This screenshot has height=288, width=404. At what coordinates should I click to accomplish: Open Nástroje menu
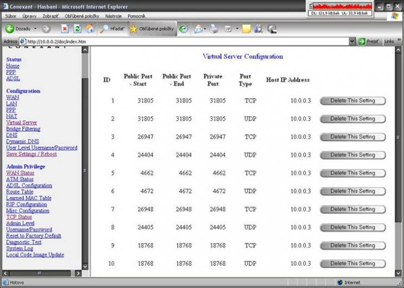[x=113, y=16]
